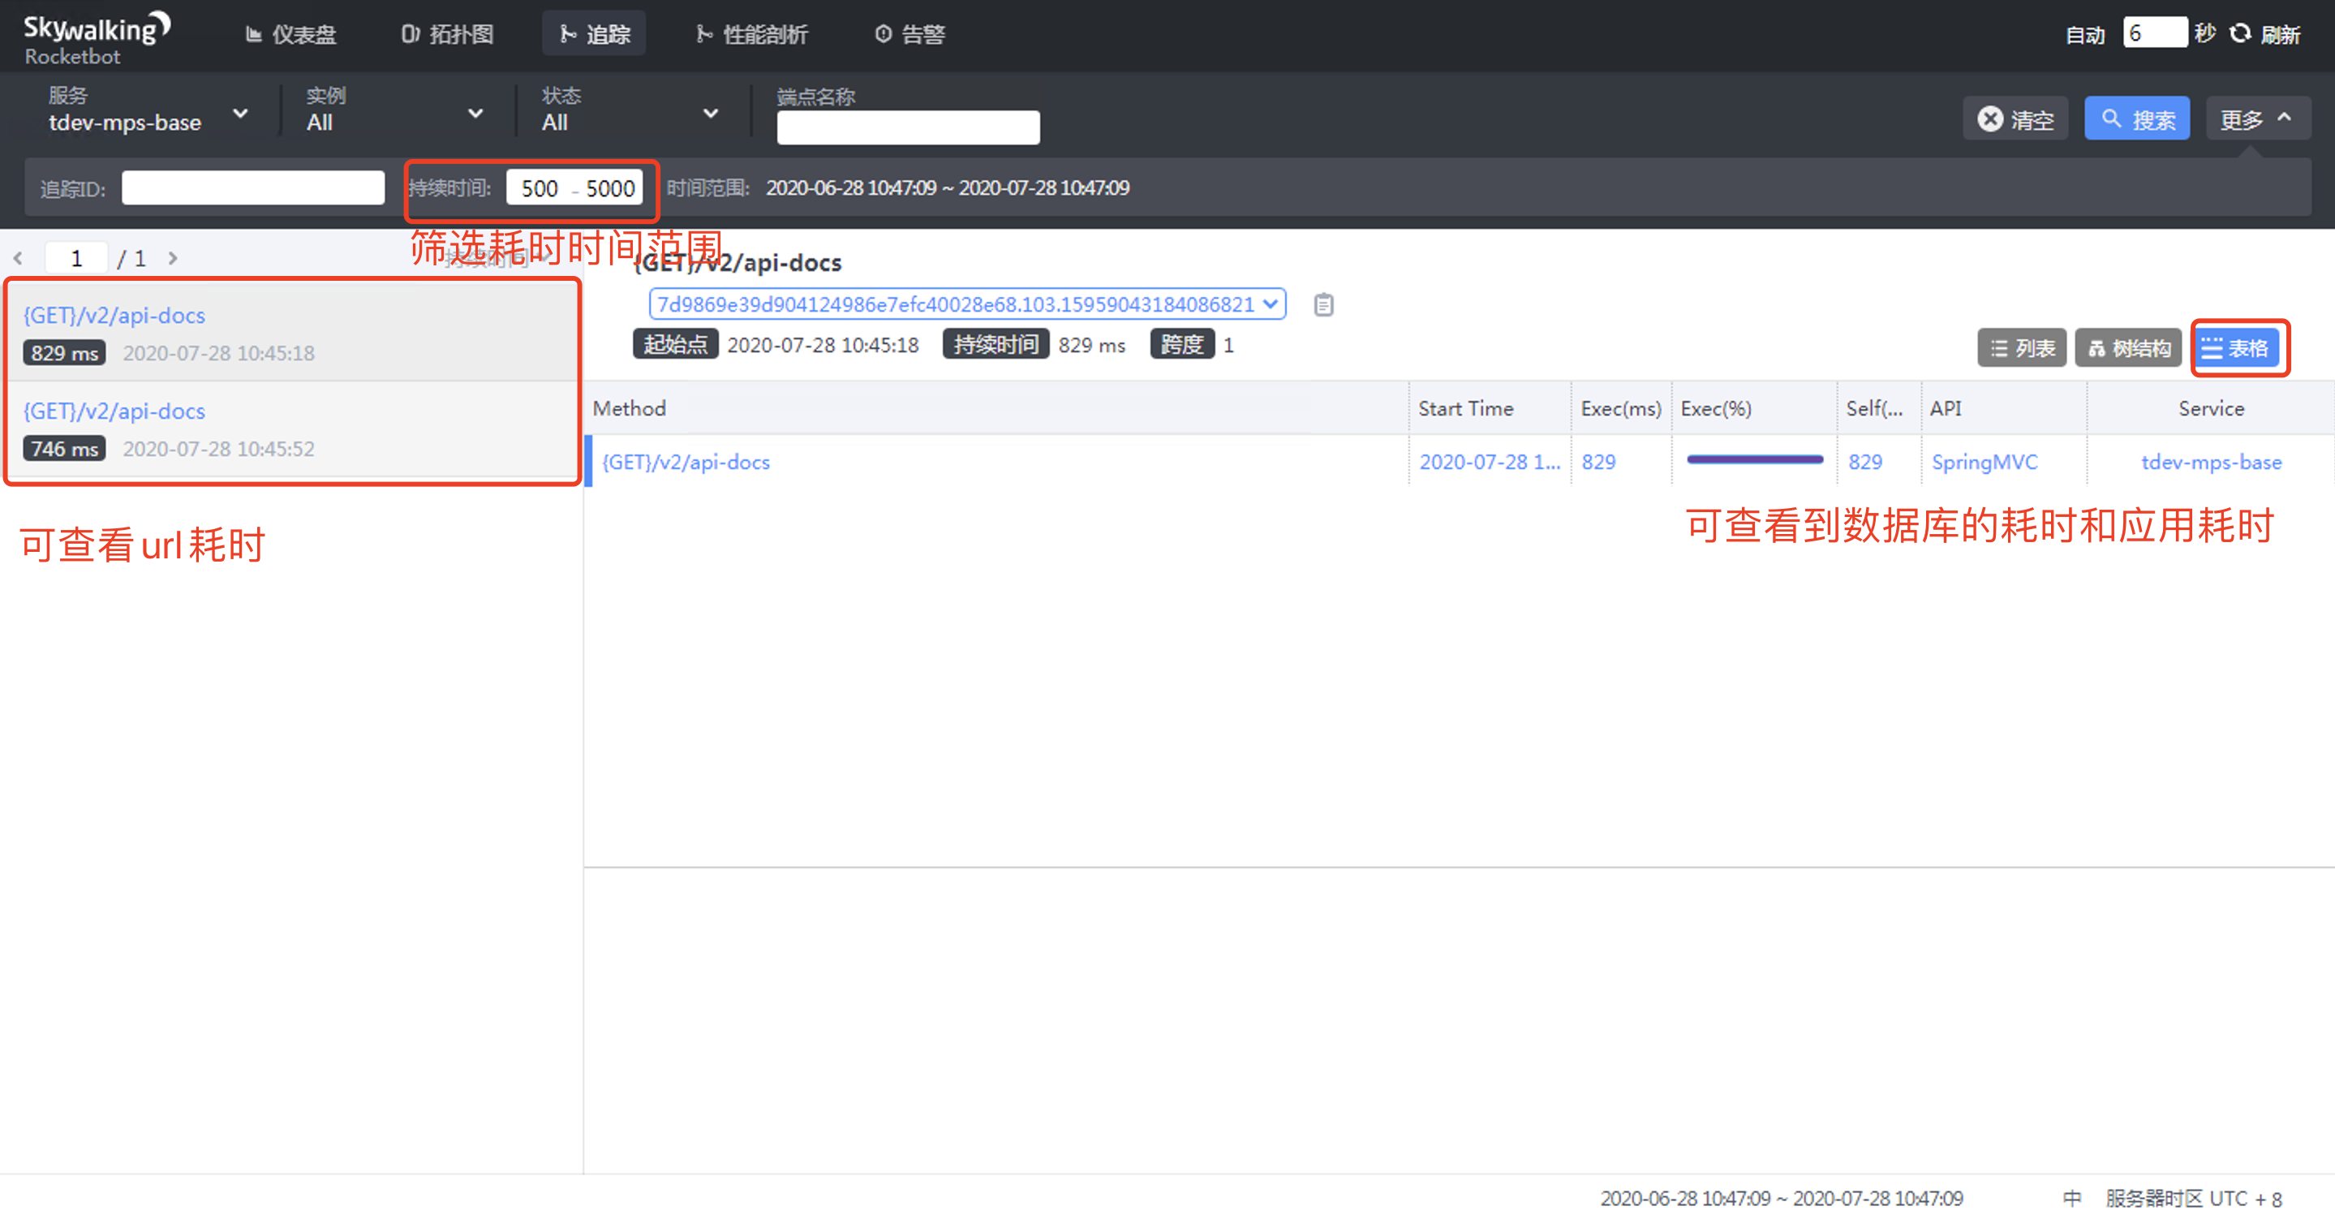2335x1219 pixels.
Task: Open the 仪表盘 dashboard tab
Action: (x=291, y=34)
